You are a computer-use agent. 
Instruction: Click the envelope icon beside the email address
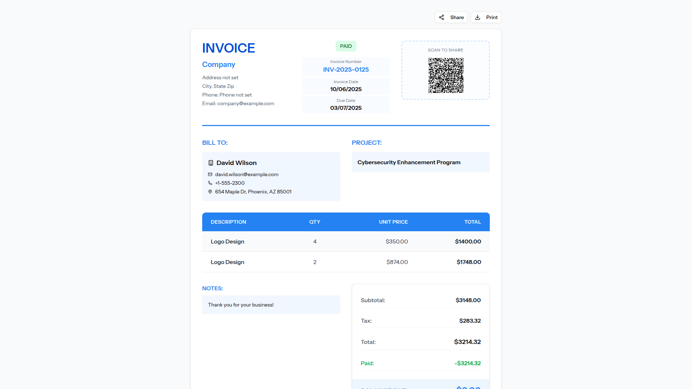click(210, 174)
